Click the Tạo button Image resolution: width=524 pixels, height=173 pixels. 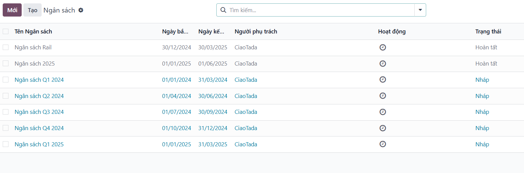32,10
